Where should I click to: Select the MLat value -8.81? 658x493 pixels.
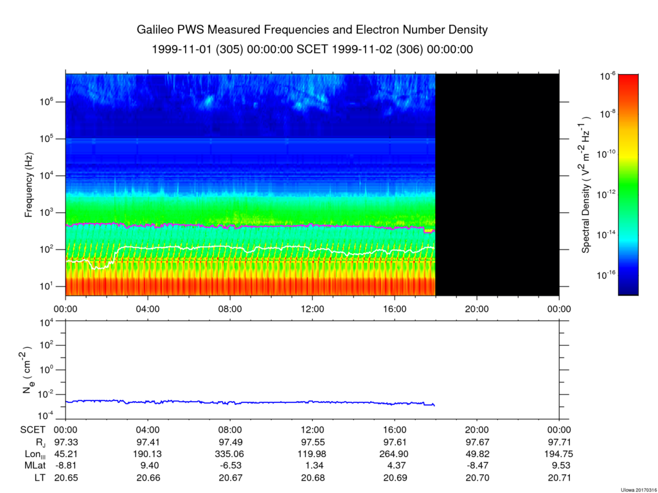point(66,466)
